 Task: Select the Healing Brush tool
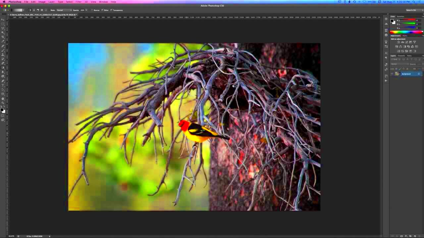[x=3, y=46]
